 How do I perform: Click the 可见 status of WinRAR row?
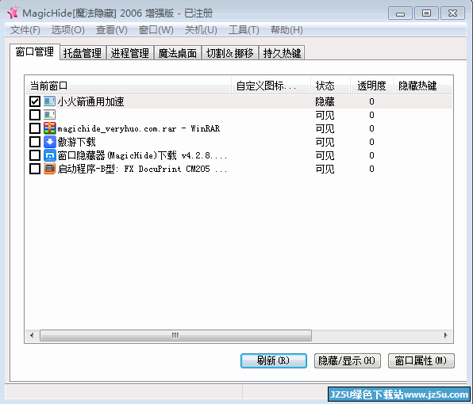pyautogui.click(x=325, y=128)
